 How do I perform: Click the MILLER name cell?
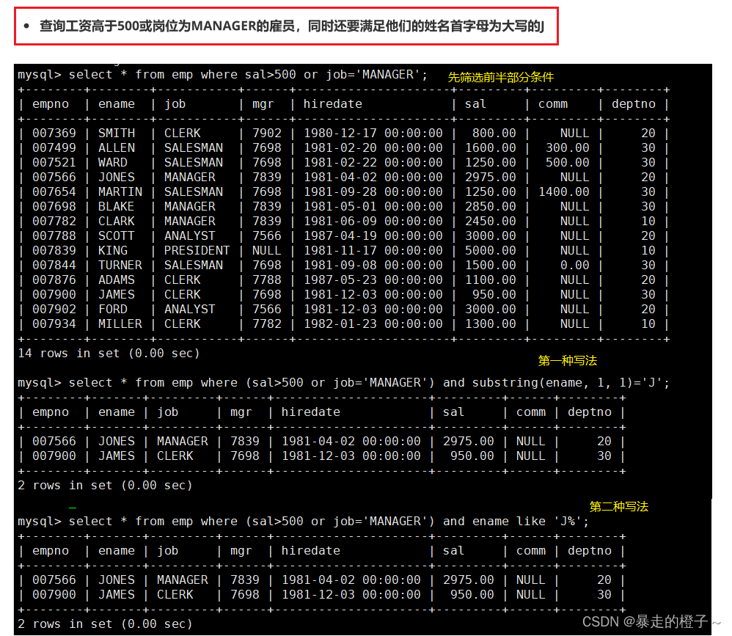point(120,324)
